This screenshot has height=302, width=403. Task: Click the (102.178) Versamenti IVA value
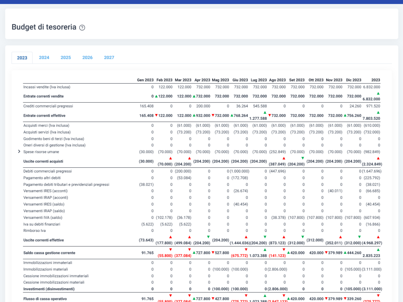coord(164,217)
